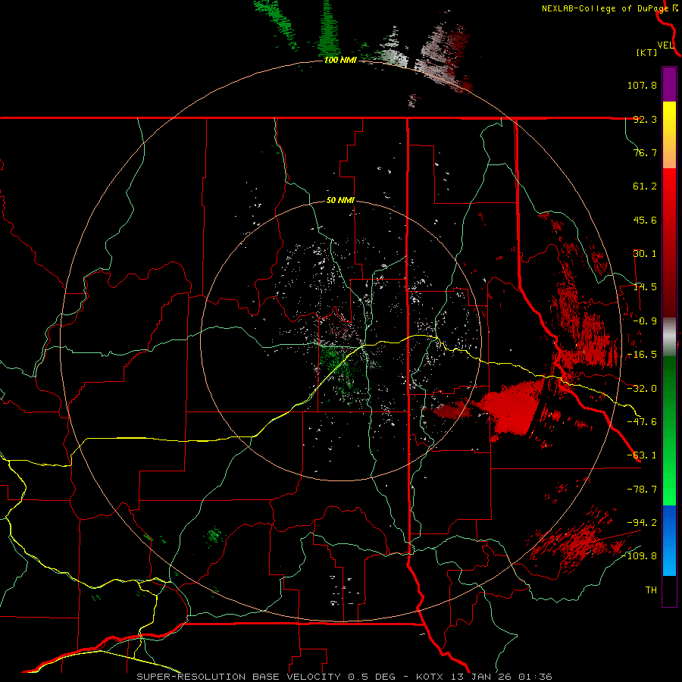
Task: Click the bright green segment of the color scale
Action: [669, 430]
